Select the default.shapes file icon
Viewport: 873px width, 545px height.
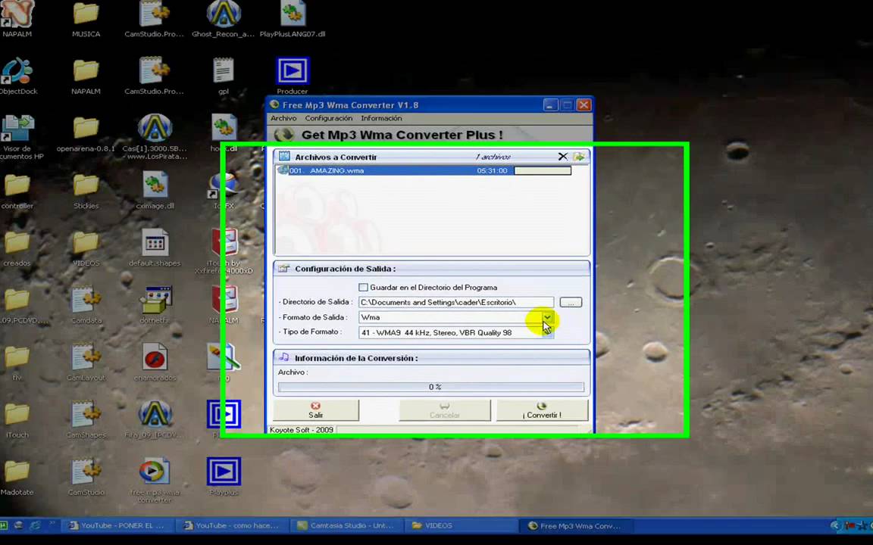[x=155, y=243]
